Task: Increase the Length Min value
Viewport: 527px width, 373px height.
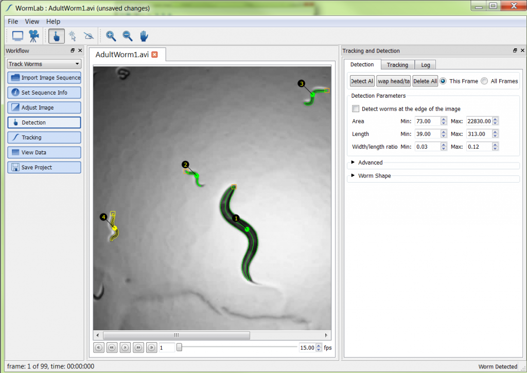Action: 444,132
